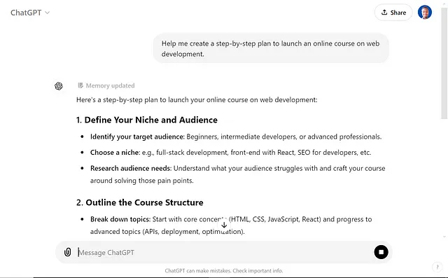This screenshot has height=278, width=448.
Task: Click the vertical scrollbar thumb
Action: [x=444, y=63]
